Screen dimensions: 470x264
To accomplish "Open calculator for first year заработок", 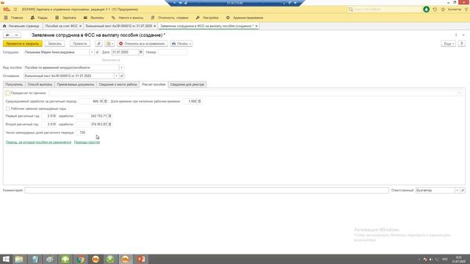I will 109,116.
